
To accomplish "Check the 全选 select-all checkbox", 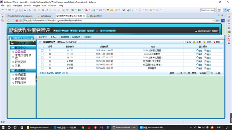I will (184, 42).
